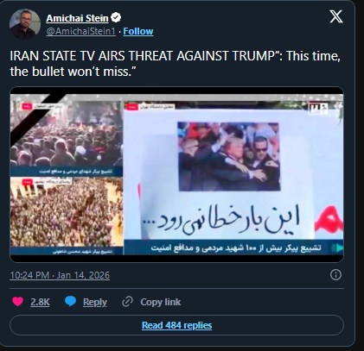Click the blue verified badge
This screenshot has width=364, height=351.
116,18
